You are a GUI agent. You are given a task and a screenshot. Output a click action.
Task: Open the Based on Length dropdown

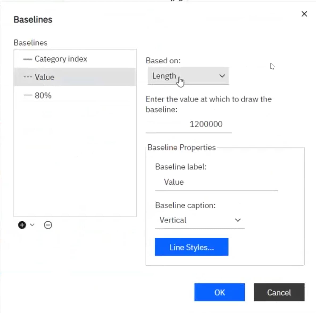point(188,76)
